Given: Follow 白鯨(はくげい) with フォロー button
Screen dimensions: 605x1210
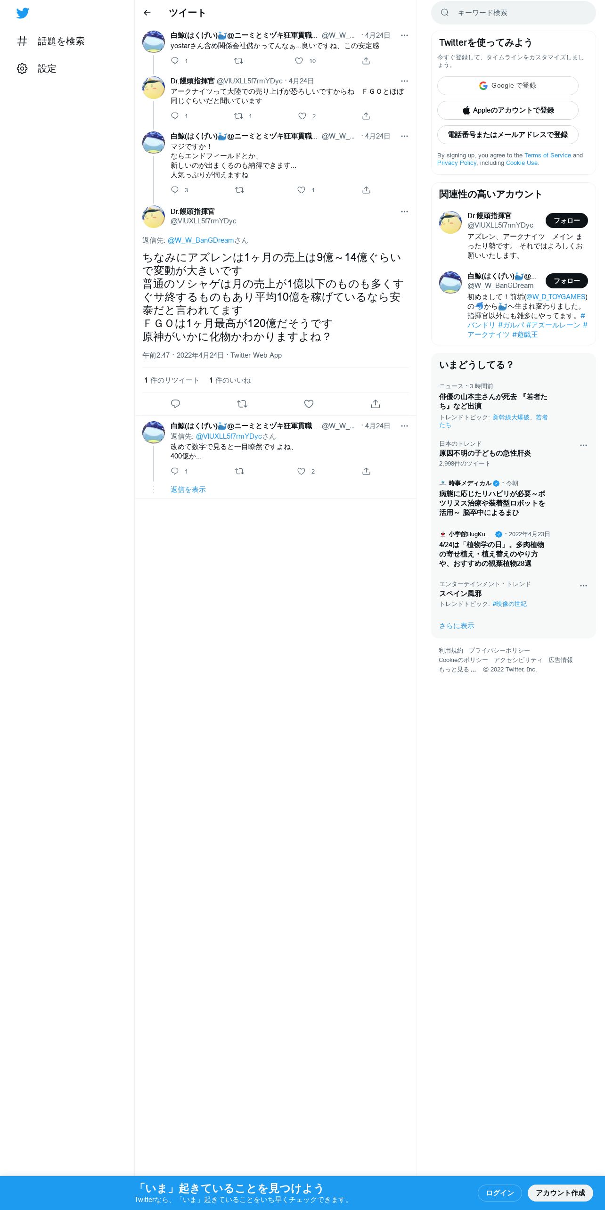Looking at the screenshot, I should [x=567, y=281].
